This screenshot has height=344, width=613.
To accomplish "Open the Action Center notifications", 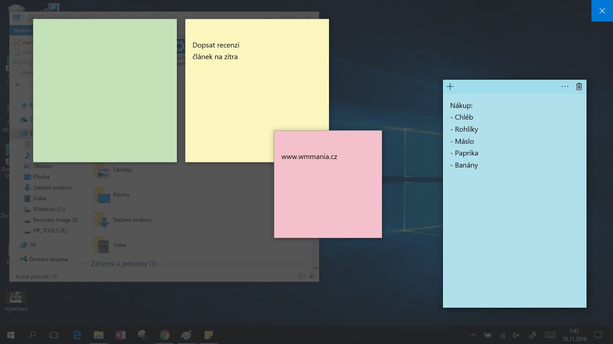I will tap(598, 335).
